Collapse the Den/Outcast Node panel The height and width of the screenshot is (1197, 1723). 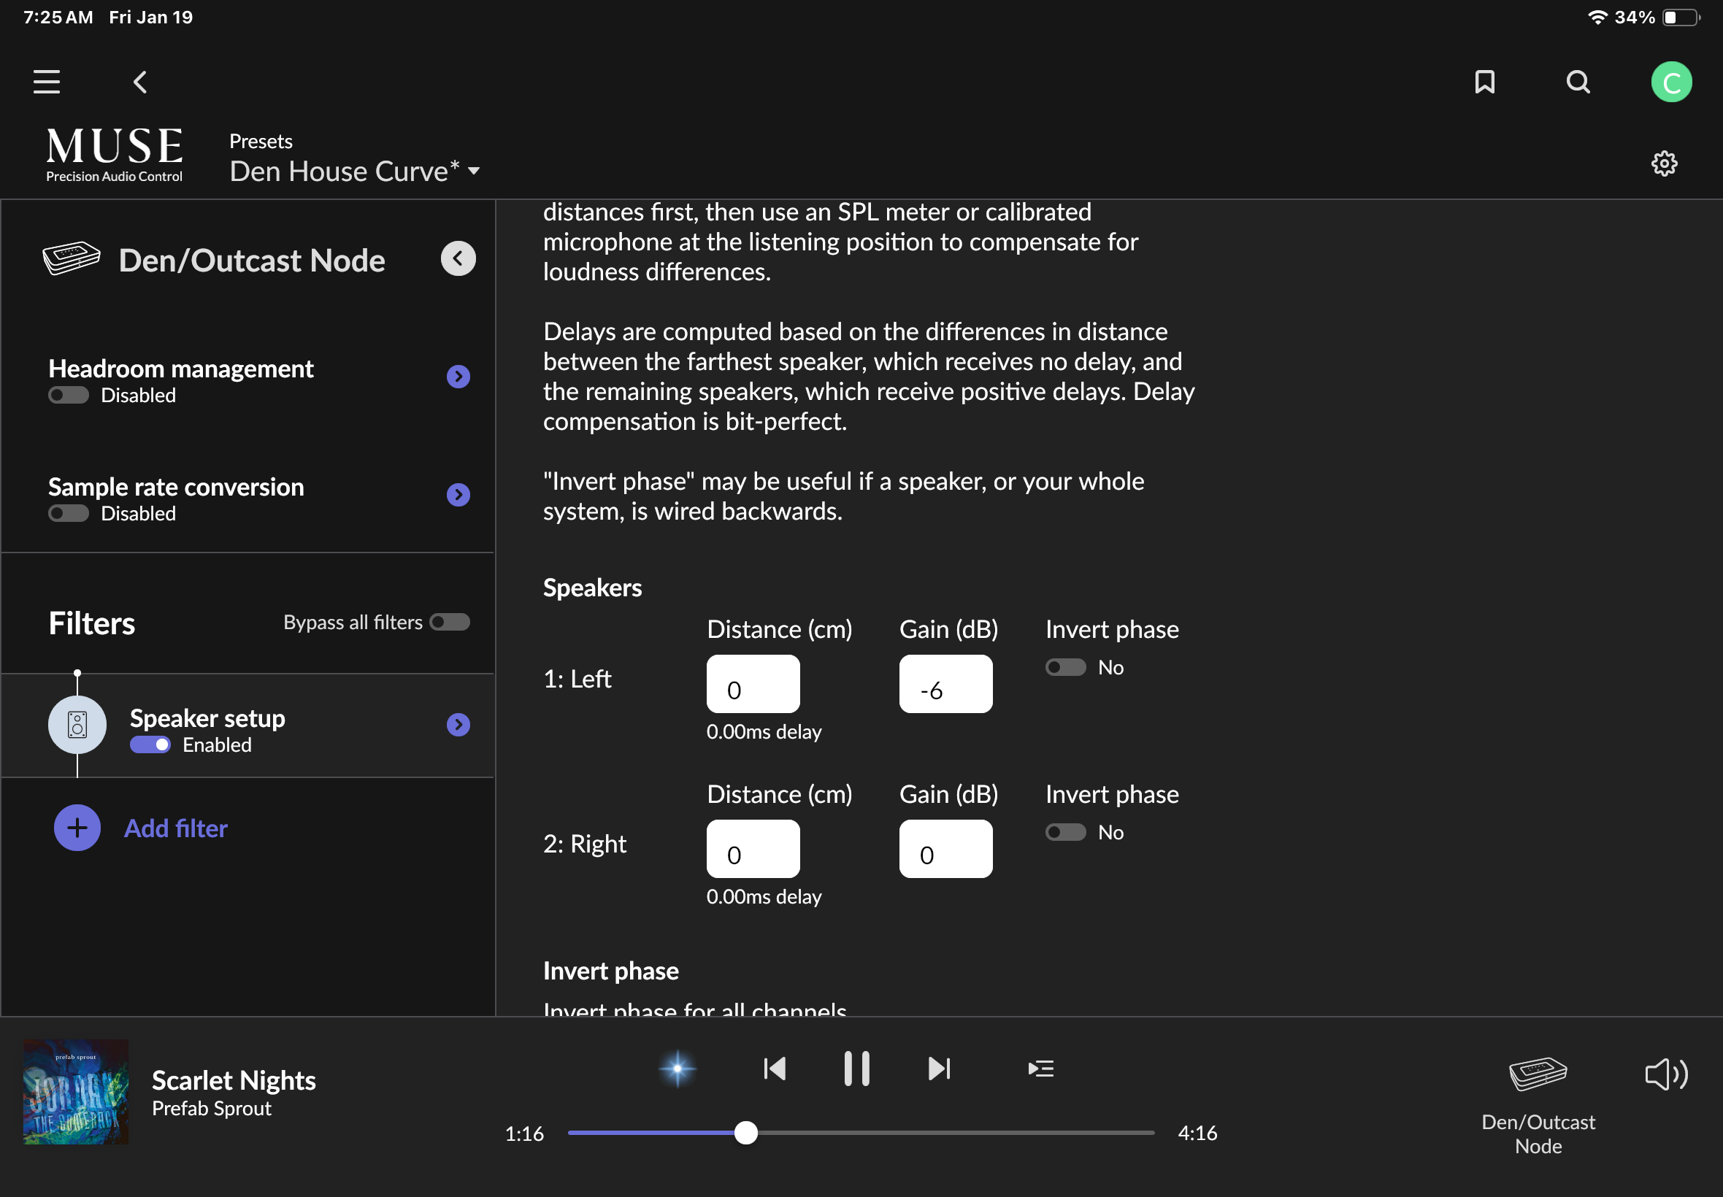pos(458,258)
